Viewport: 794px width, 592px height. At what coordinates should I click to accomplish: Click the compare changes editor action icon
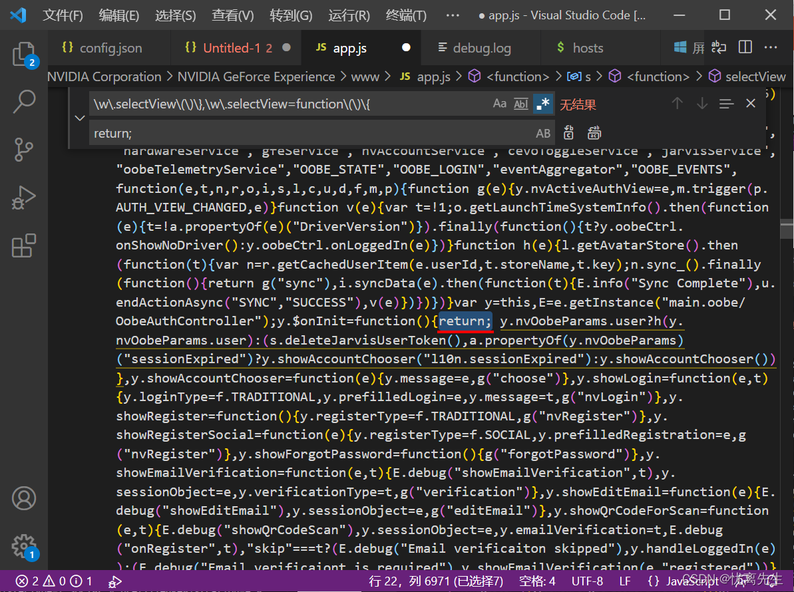719,47
